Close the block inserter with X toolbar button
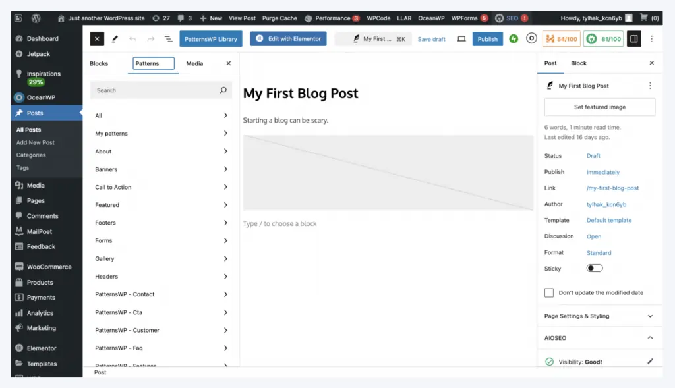The width and height of the screenshot is (675, 388). (97, 39)
